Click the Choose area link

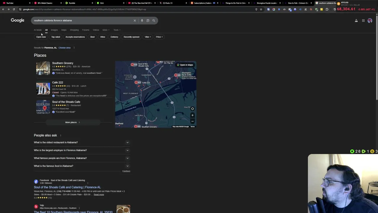[x=64, y=48]
